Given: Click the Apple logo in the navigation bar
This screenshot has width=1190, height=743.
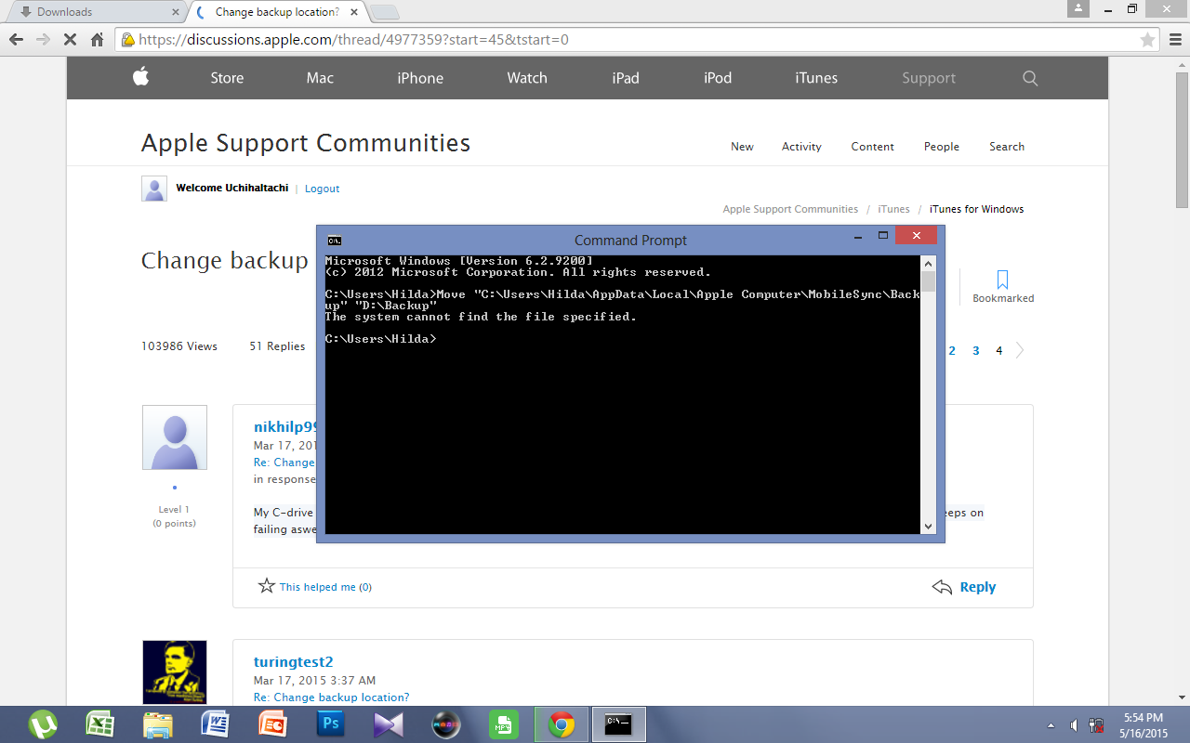Looking at the screenshot, I should pos(140,77).
